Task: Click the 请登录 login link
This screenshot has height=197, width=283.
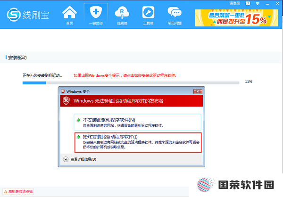Action: click(235, 3)
